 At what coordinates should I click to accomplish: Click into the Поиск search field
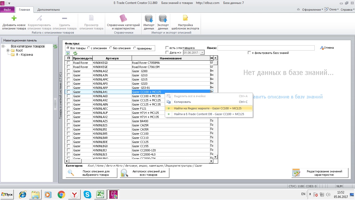(x=266, y=48)
